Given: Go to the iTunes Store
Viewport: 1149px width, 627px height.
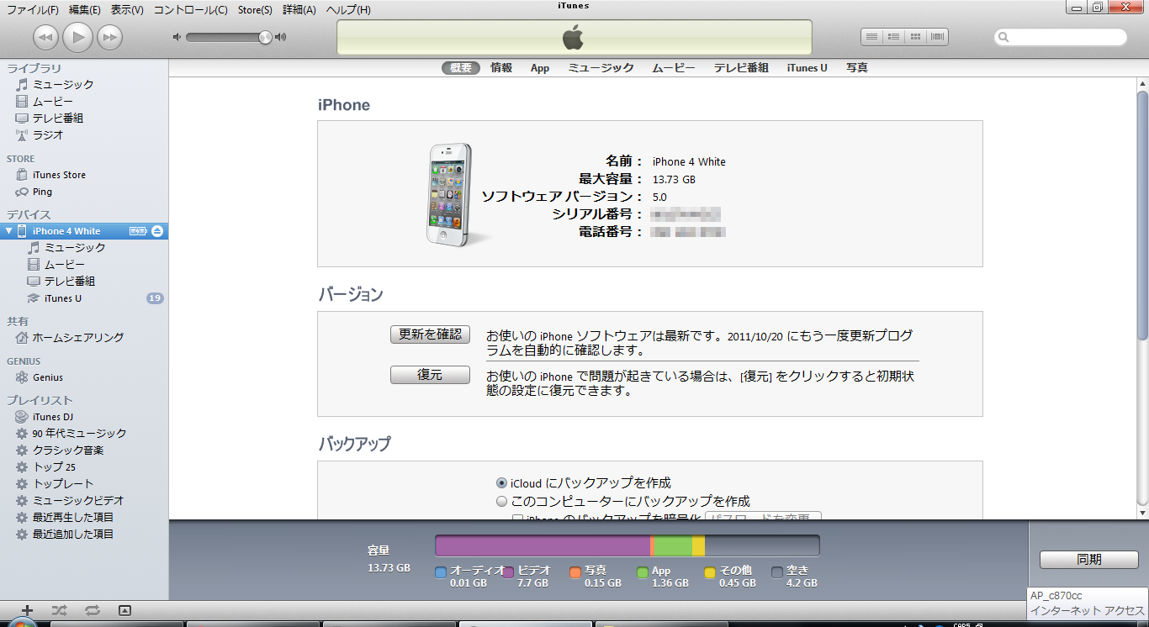Looking at the screenshot, I should pyautogui.click(x=59, y=175).
